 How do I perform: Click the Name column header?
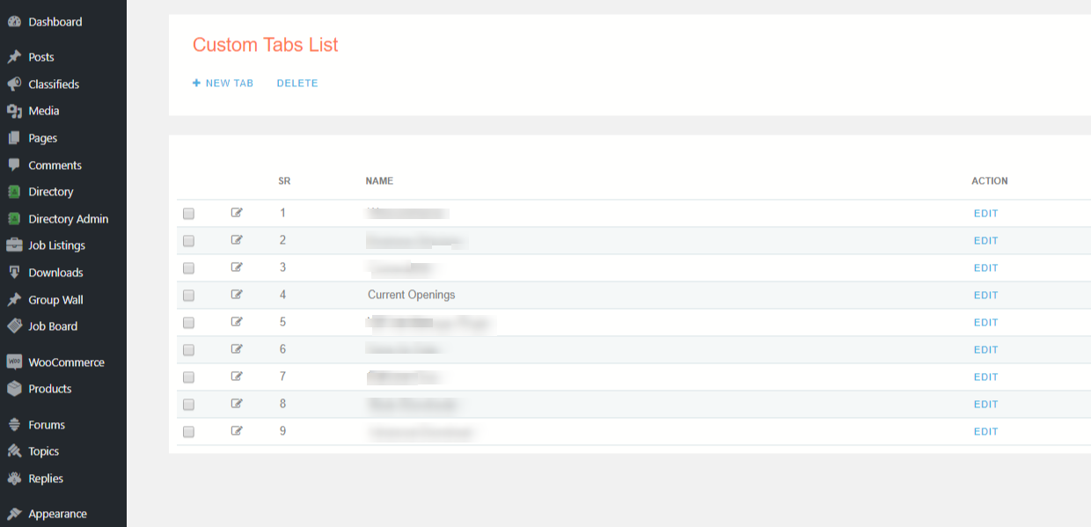coord(379,181)
